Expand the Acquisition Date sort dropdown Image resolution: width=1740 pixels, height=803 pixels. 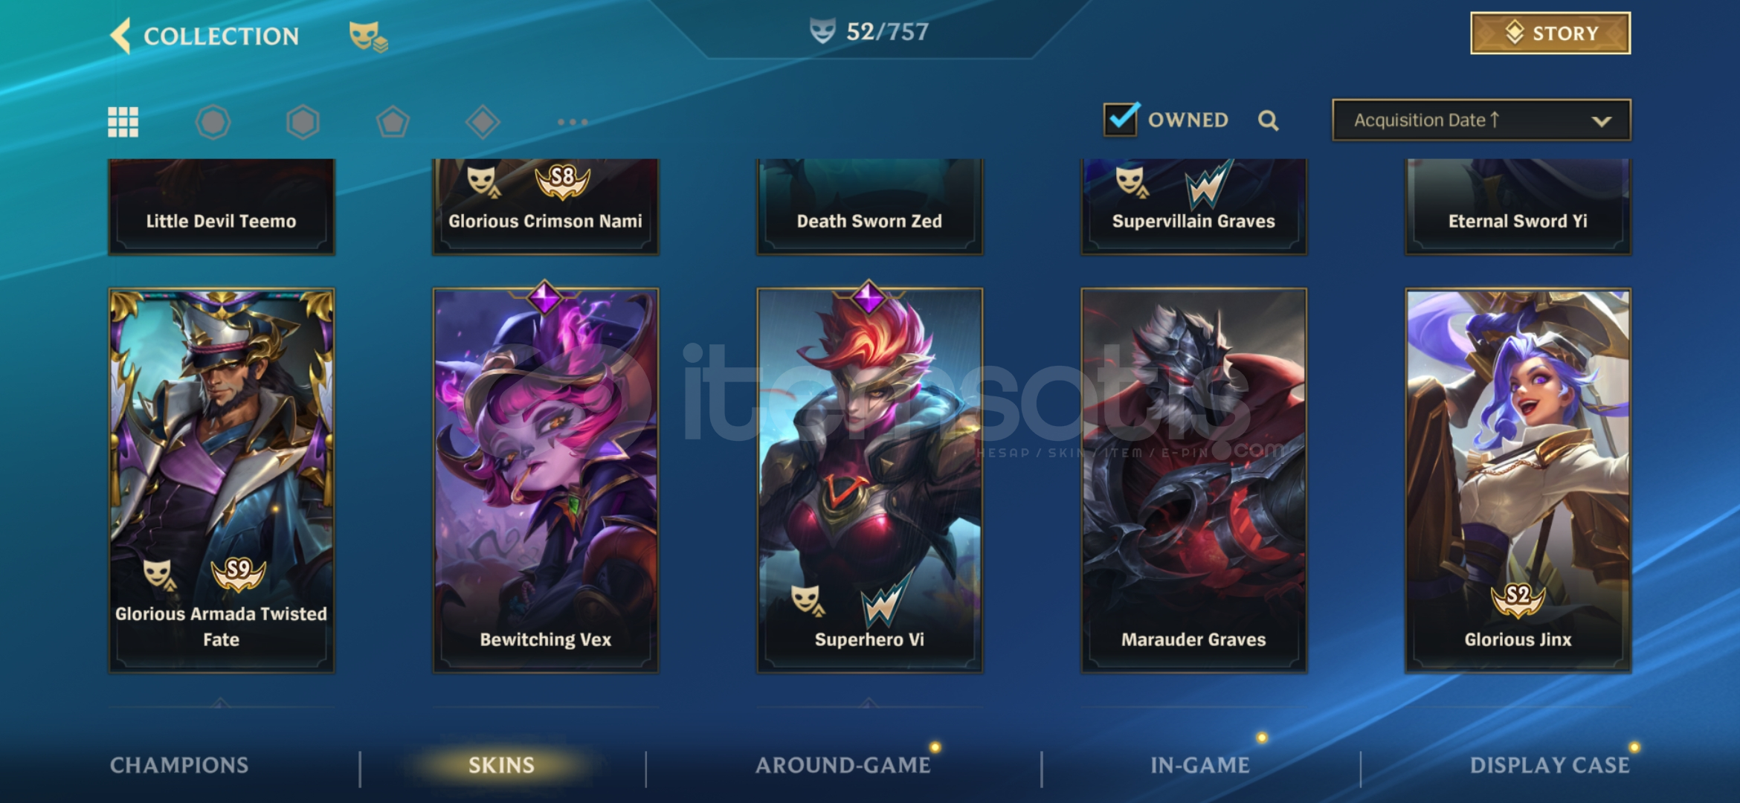(1481, 120)
